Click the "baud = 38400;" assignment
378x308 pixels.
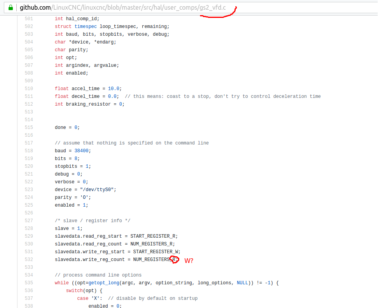pos(73,151)
